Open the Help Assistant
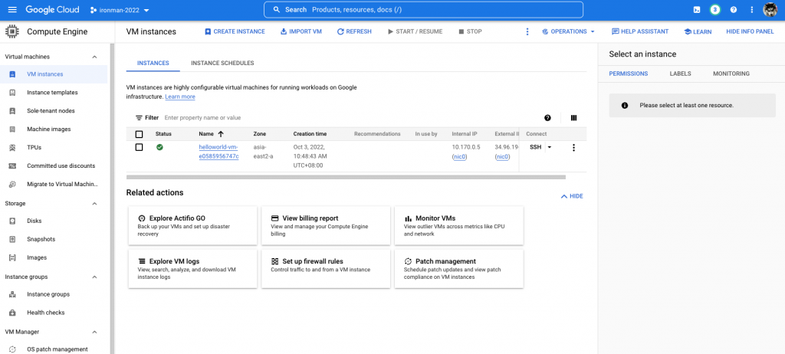The width and height of the screenshot is (785, 354). (x=640, y=31)
